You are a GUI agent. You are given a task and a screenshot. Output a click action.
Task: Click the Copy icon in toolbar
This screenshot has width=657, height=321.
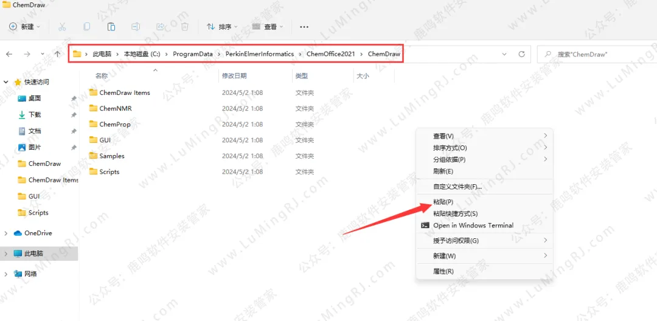87,27
